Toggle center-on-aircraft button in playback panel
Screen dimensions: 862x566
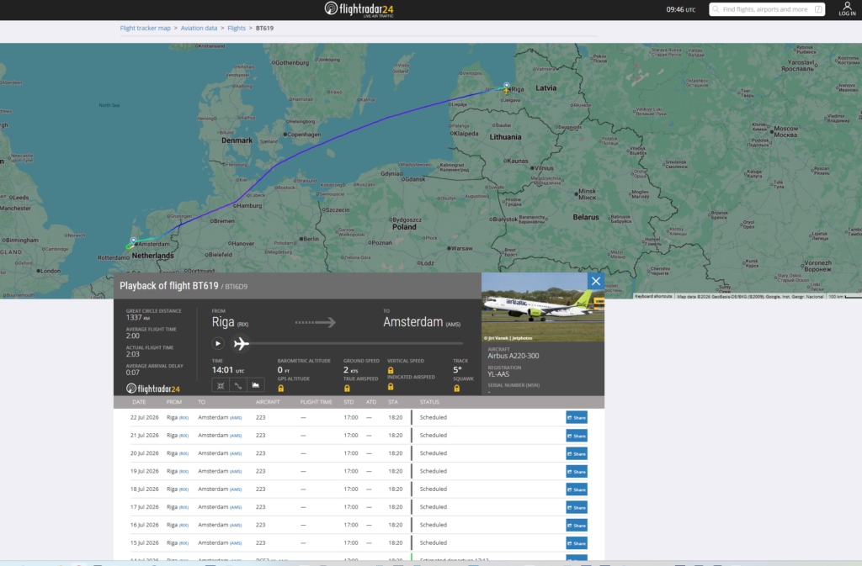[x=220, y=385]
